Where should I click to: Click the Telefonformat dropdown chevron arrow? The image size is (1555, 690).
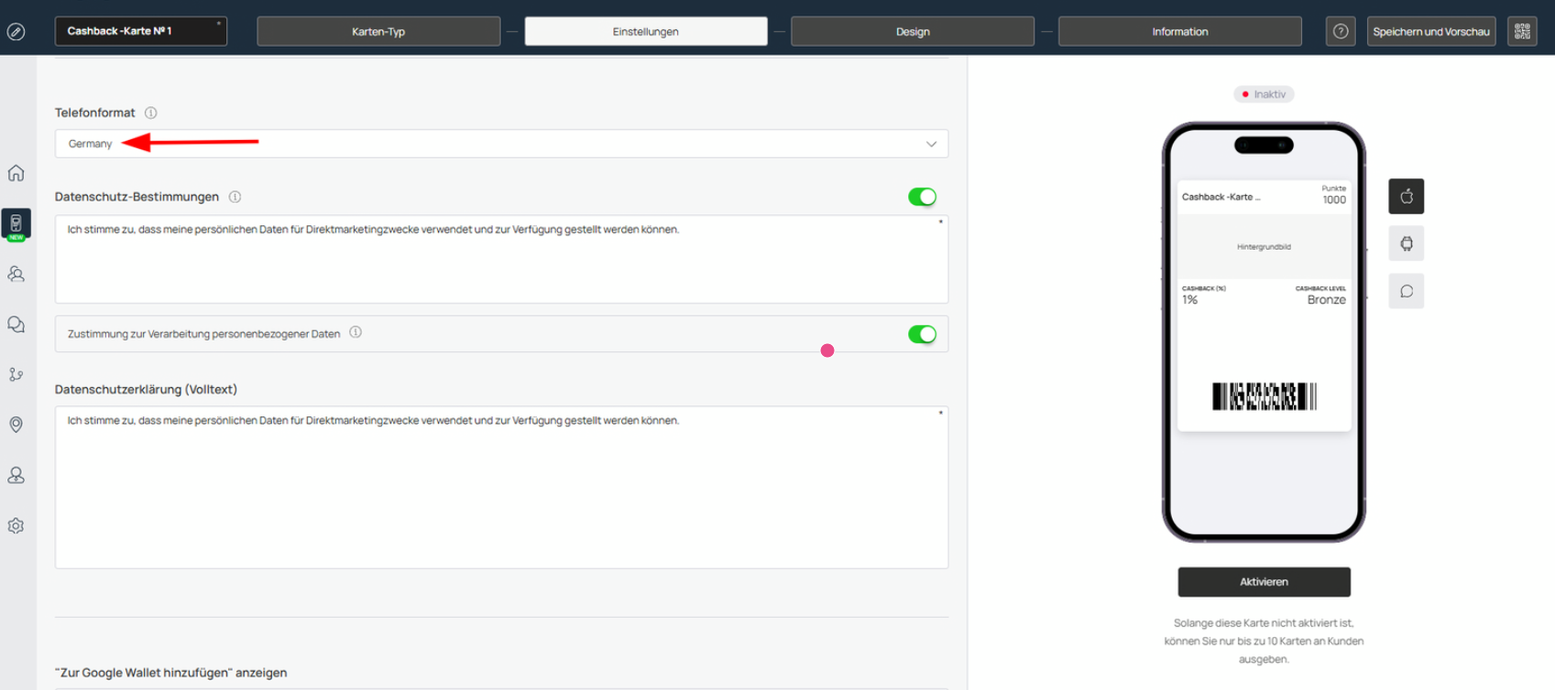click(931, 144)
